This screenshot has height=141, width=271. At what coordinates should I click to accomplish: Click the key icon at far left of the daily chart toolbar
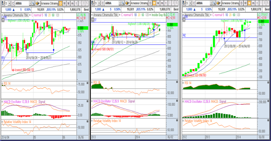click(x=3, y=3)
